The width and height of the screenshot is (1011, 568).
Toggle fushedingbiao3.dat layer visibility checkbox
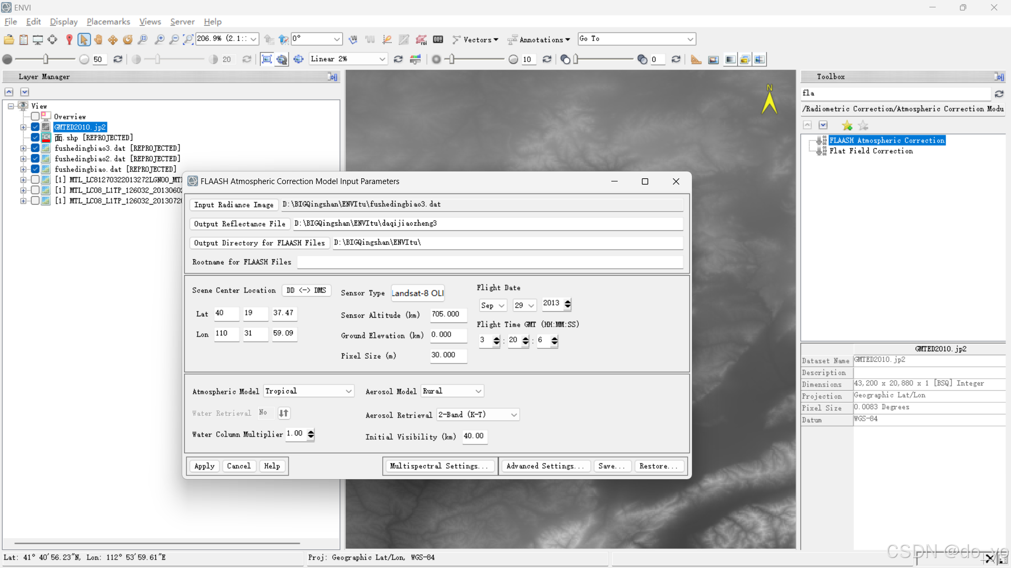coord(35,148)
